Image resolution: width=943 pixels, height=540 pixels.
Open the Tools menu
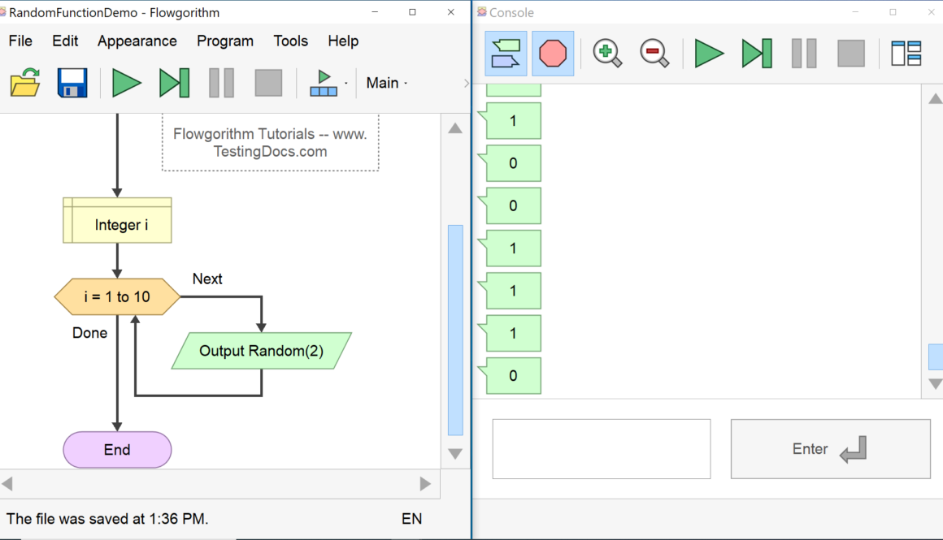pos(290,41)
